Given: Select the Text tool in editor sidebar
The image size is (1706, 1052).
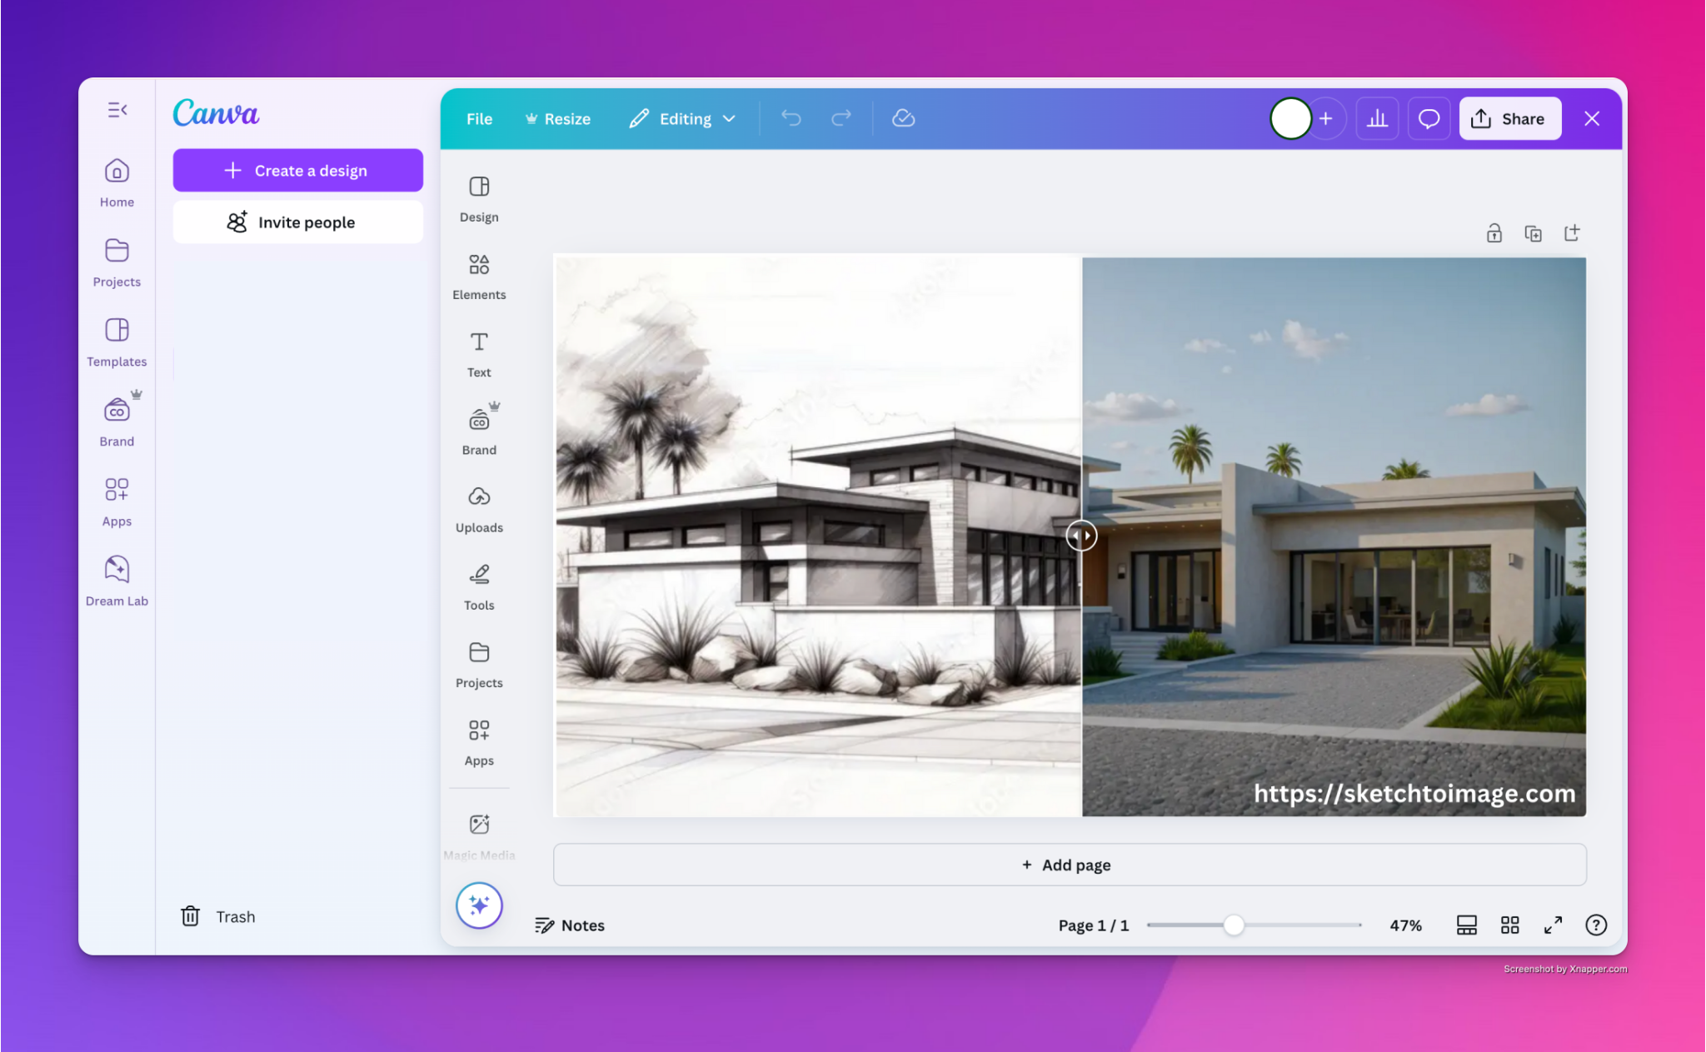Looking at the screenshot, I should (479, 353).
